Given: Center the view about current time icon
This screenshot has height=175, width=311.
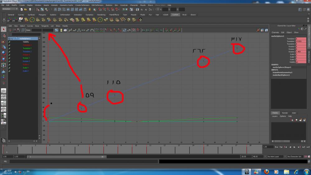Looking at the screenshot, I should click(x=65, y=30).
